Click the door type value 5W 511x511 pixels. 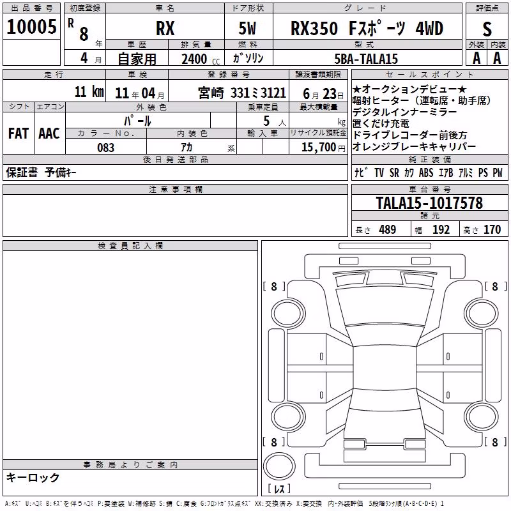coord(247,28)
